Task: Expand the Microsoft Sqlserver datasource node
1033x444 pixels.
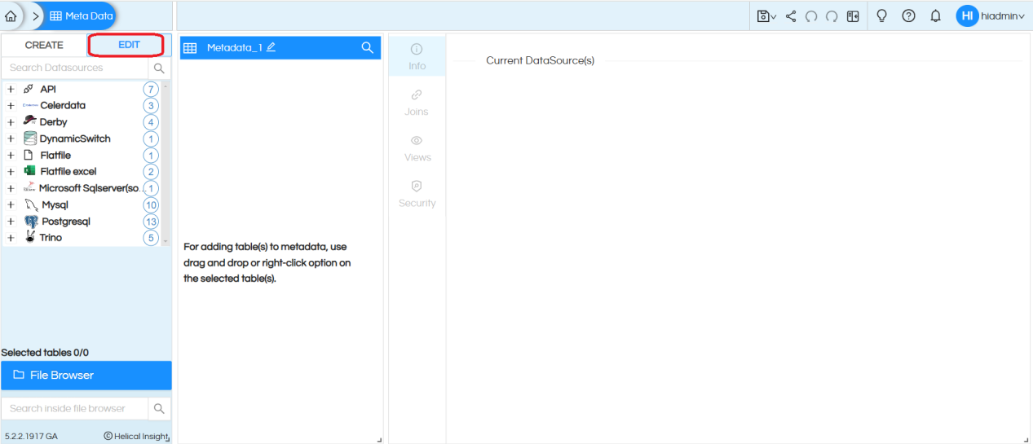Action: [x=11, y=188]
